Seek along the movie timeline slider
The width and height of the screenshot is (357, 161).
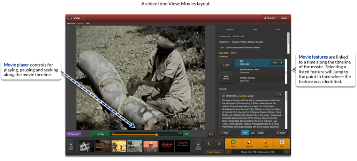tap(147, 135)
